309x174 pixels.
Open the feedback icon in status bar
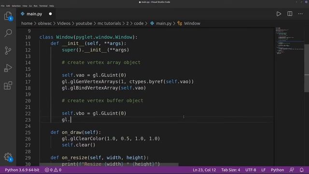point(292,170)
